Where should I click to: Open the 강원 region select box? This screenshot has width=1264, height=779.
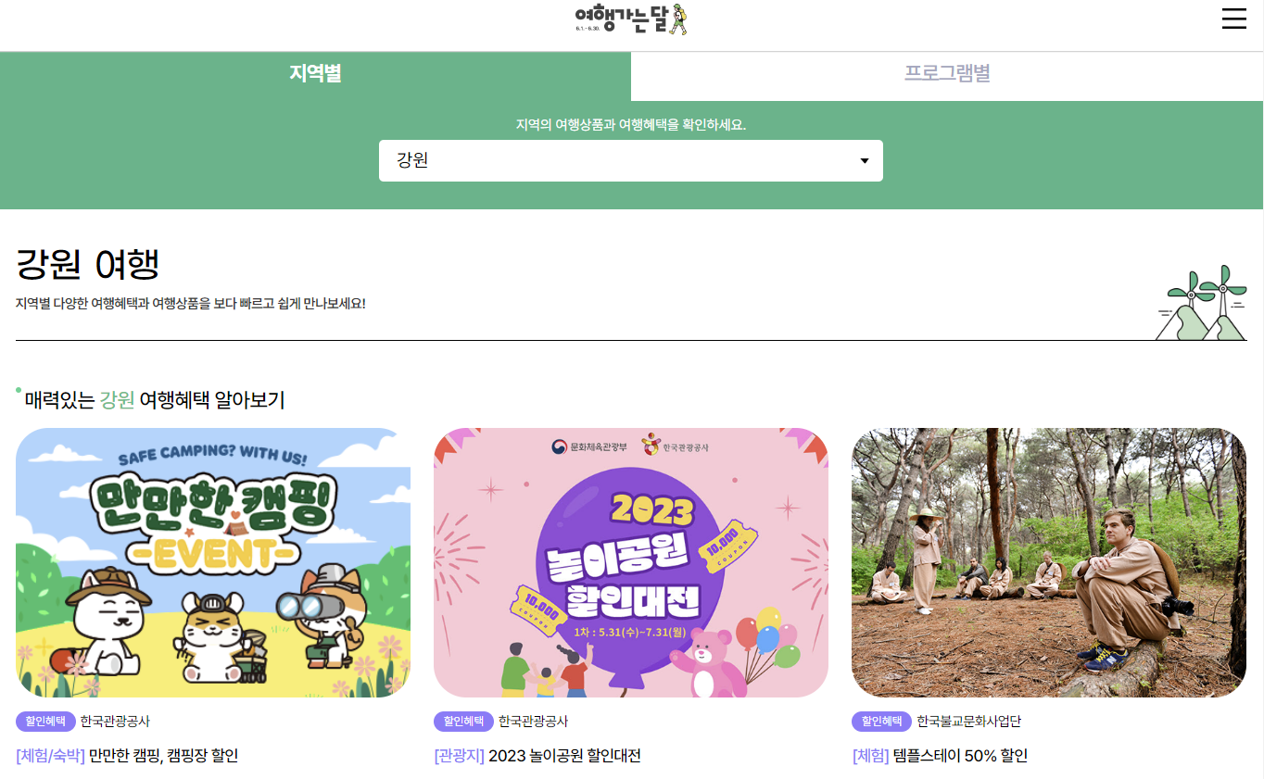(x=631, y=161)
